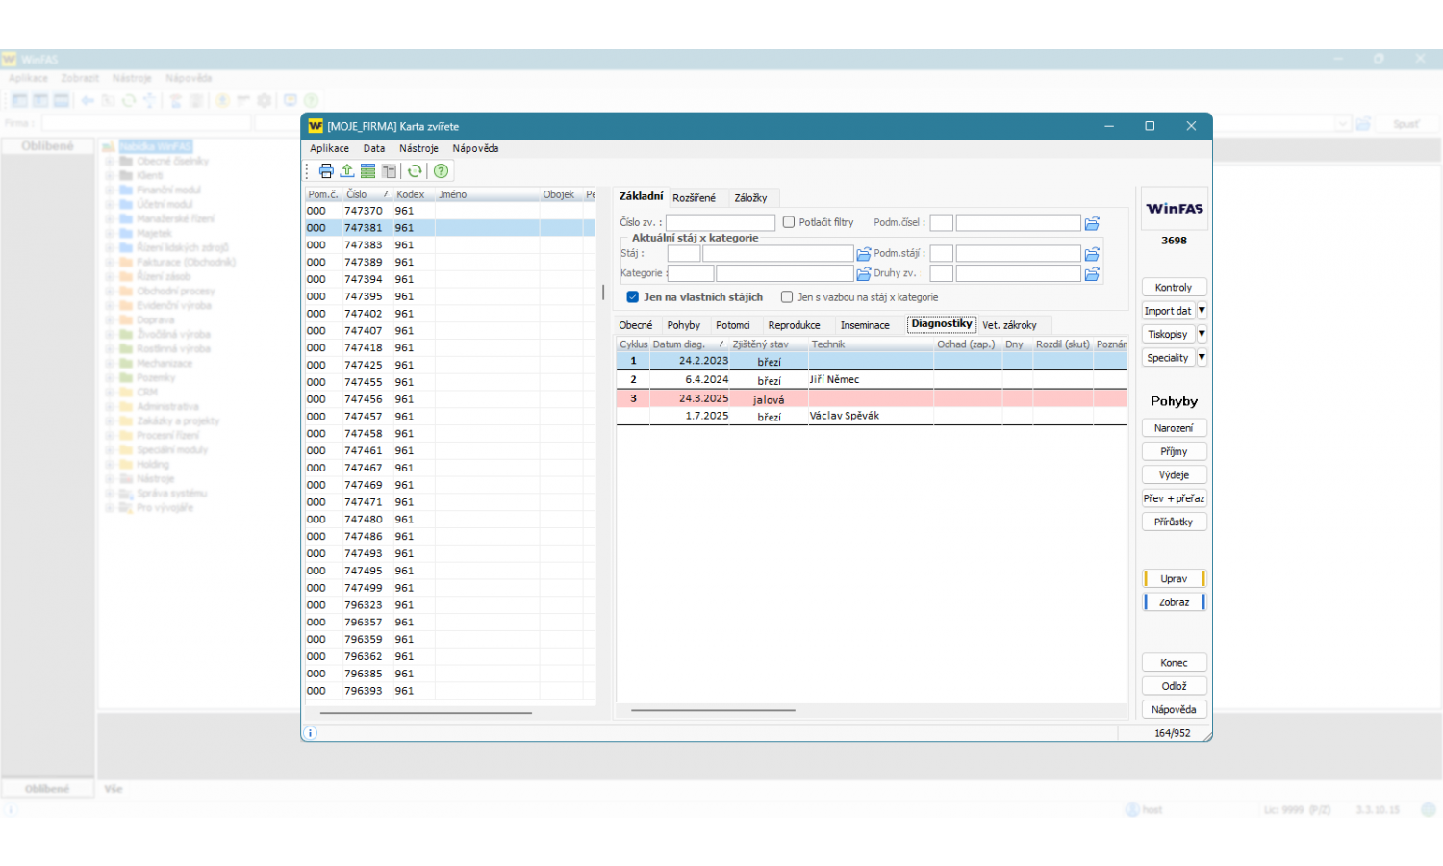This screenshot has height=866, width=1443.
Task: Open help via green question mark icon
Action: click(x=441, y=171)
